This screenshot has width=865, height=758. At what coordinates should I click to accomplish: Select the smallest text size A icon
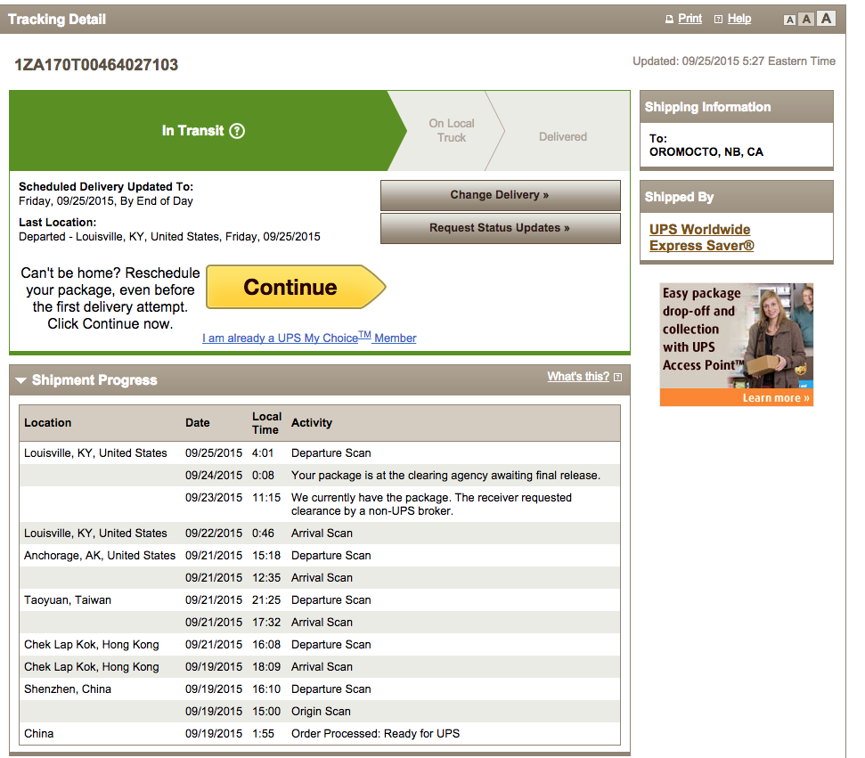[x=790, y=20]
